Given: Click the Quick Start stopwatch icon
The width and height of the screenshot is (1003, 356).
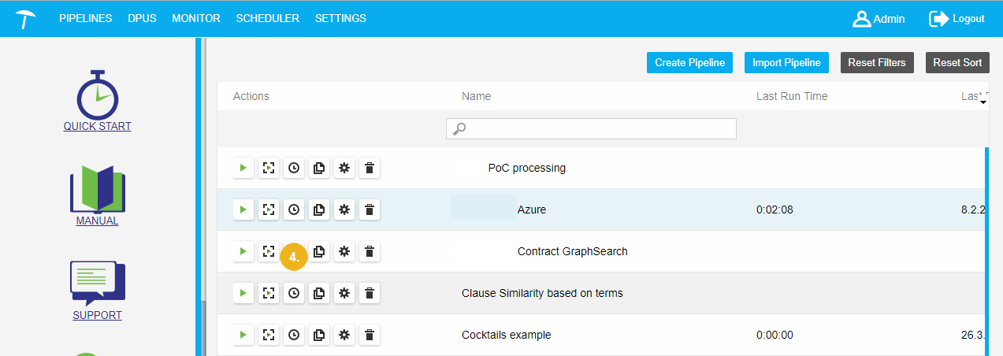Looking at the screenshot, I should tap(97, 95).
